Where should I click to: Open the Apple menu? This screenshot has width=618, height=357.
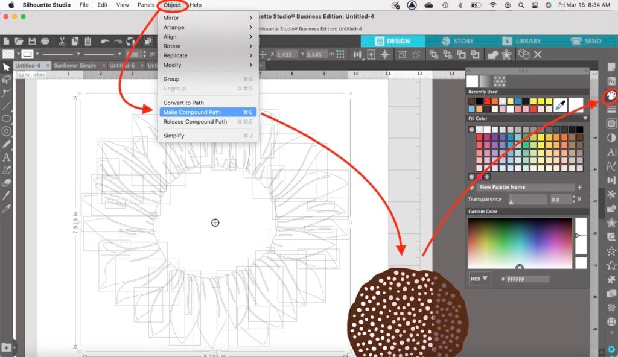[11, 5]
